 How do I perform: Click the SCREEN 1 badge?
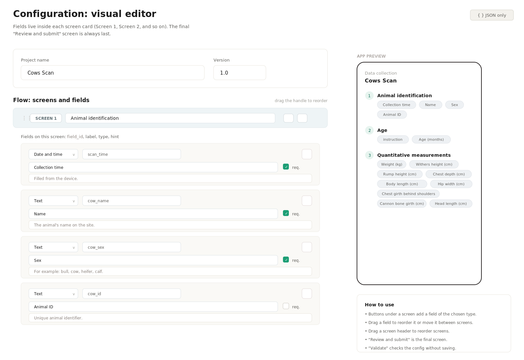[46, 118]
